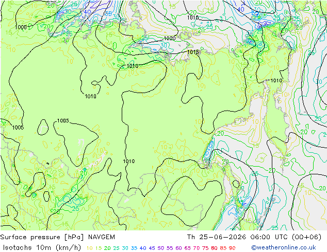Select the 40 value in isotach legend
Screen dimensions: 327x252
coord(143,248)
